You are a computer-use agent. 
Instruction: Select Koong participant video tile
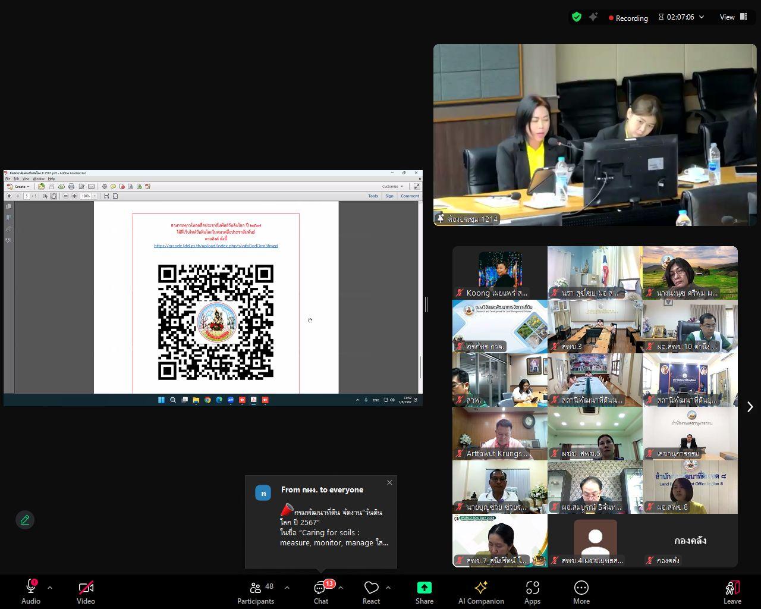click(x=500, y=273)
